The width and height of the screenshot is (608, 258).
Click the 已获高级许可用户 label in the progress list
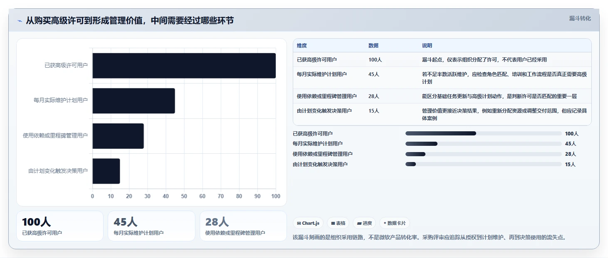(313, 134)
